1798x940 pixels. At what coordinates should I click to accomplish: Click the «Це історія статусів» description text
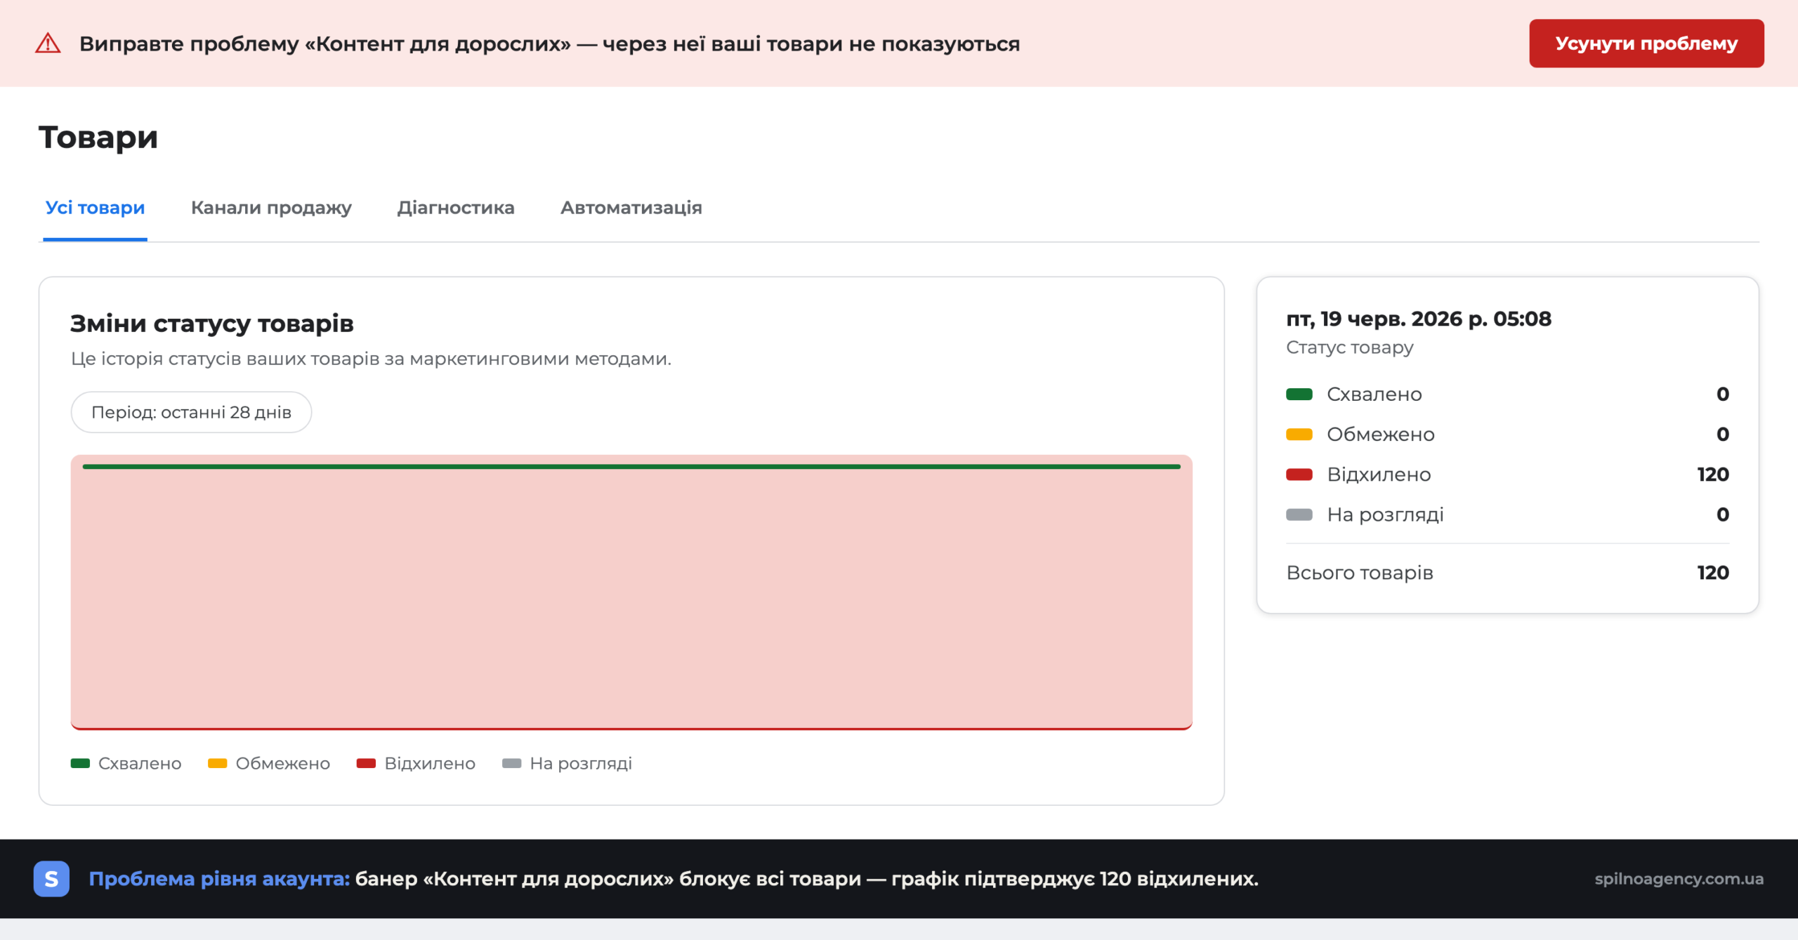[371, 359]
